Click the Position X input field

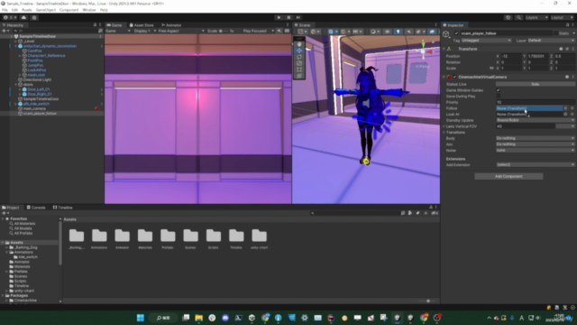coord(511,56)
